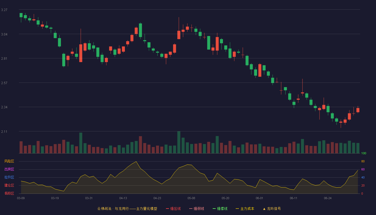This screenshot has width=376, height=215.
Task: Select the 低吸区 zone label
Action: 9,193
